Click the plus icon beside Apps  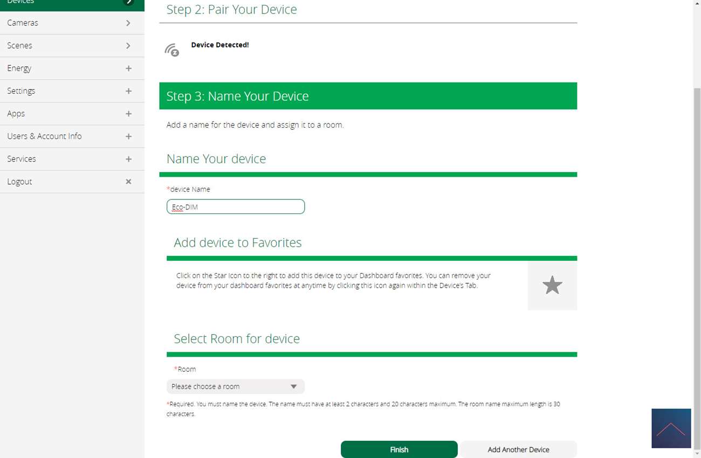coord(128,114)
